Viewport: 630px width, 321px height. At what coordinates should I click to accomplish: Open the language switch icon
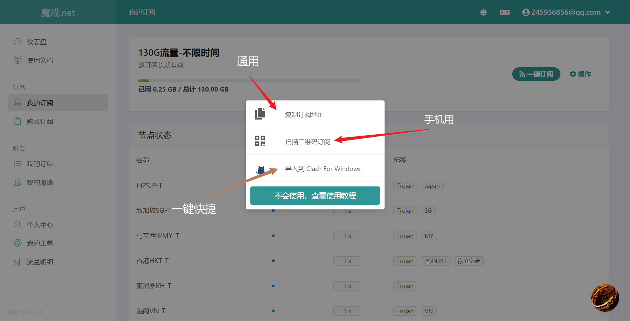point(505,12)
